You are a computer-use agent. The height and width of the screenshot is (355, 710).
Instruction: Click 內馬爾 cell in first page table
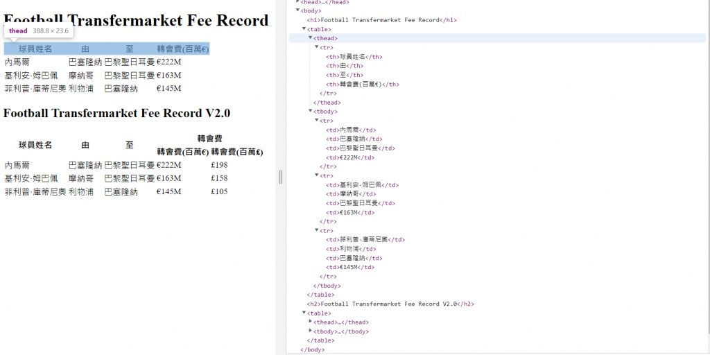click(x=17, y=62)
